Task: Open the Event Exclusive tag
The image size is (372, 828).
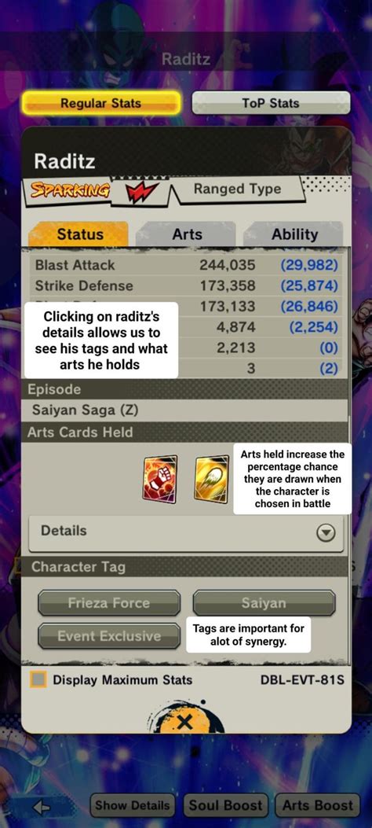Action: tap(109, 636)
